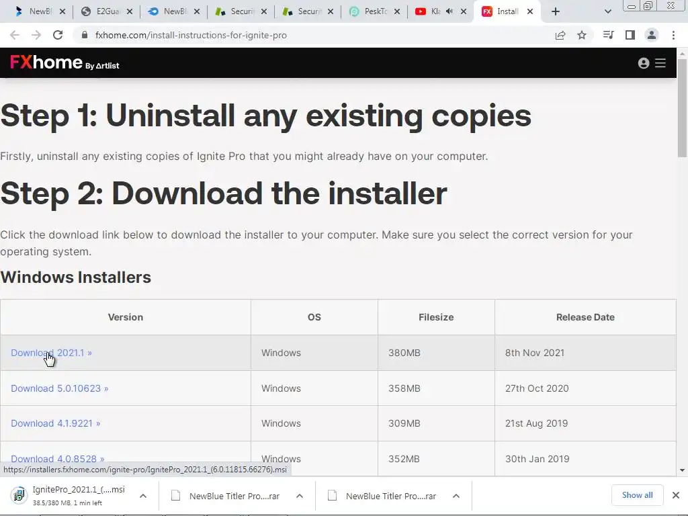
Task: Open media control queue icon
Action: tap(608, 35)
